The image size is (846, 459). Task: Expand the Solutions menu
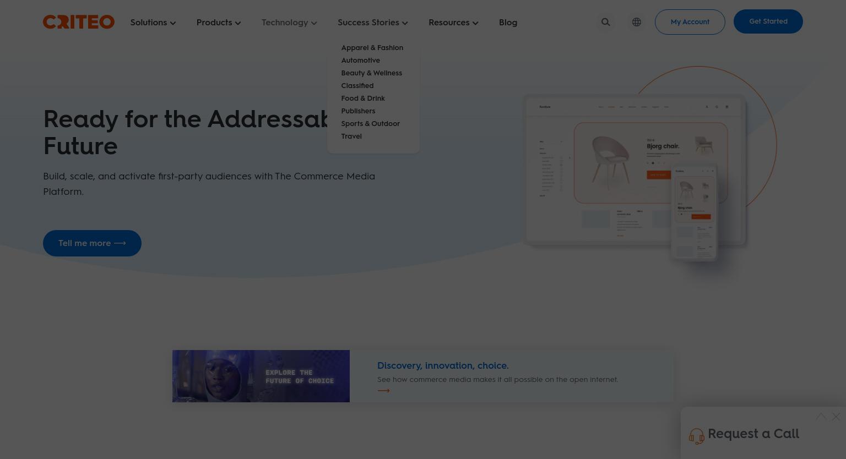coord(153,23)
